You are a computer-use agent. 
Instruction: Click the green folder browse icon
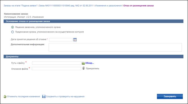83,63
